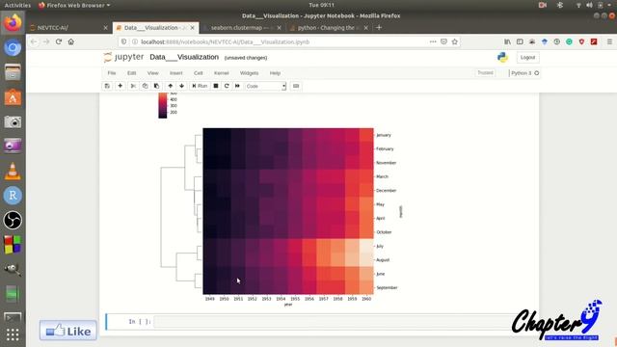Switch to the NEVTCC-AI/ browser tab

coord(65,28)
